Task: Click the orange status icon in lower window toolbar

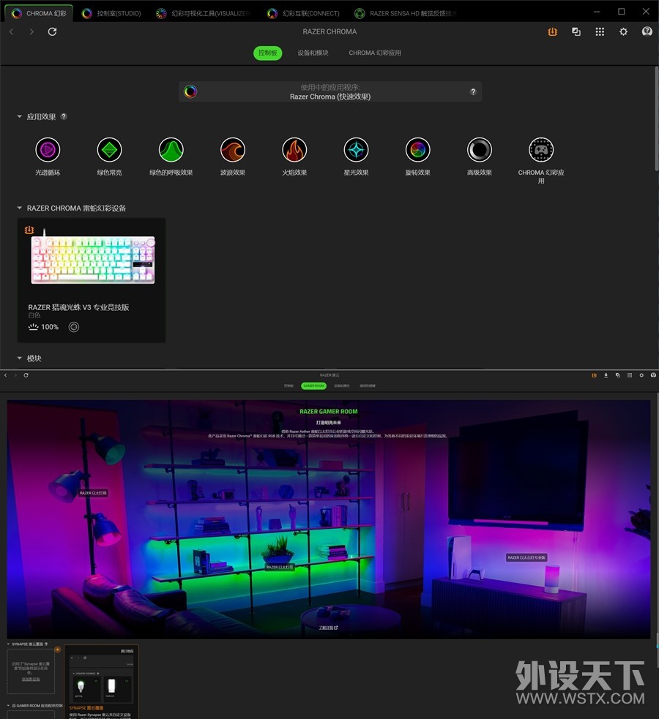Action: (x=594, y=375)
